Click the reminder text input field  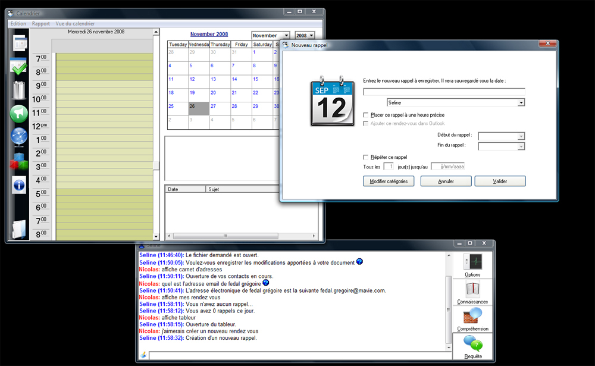[444, 92]
